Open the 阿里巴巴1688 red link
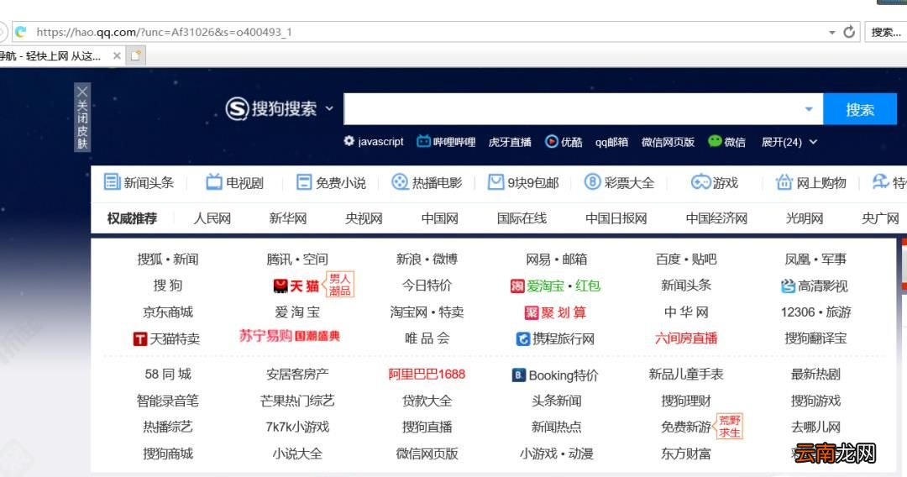907x477 pixels. tap(427, 374)
